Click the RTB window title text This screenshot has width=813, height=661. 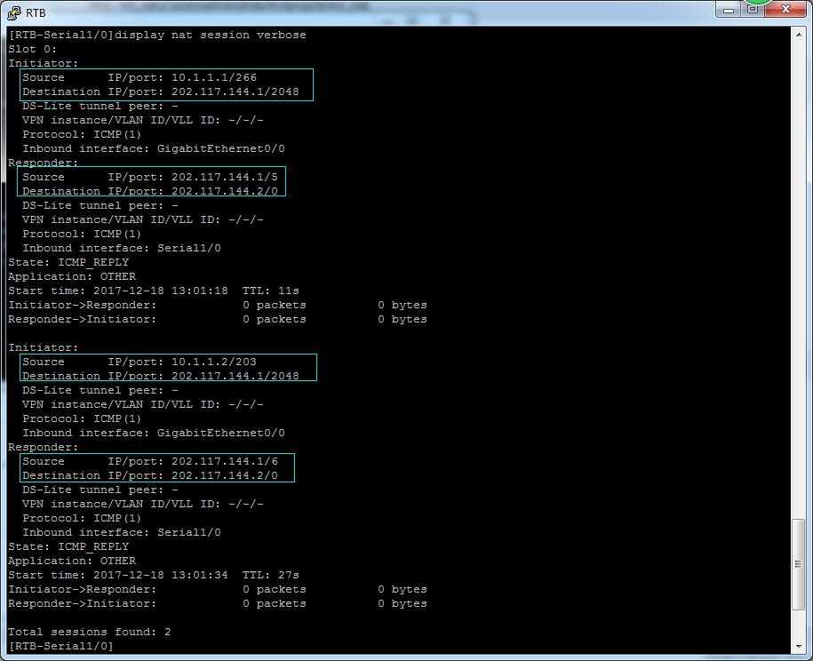[x=36, y=13]
